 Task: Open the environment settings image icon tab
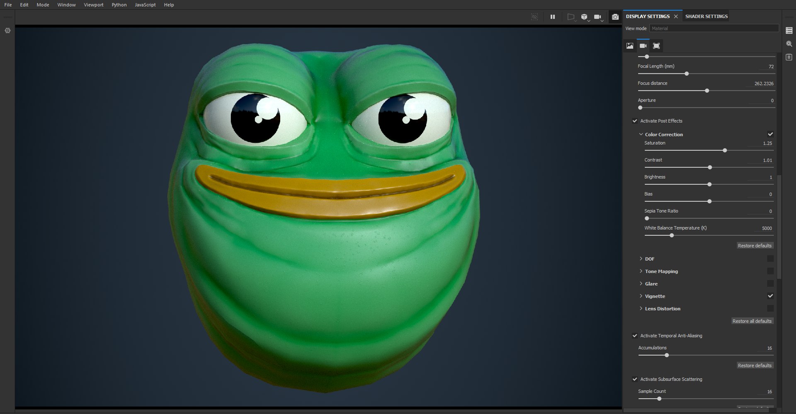tap(630, 46)
